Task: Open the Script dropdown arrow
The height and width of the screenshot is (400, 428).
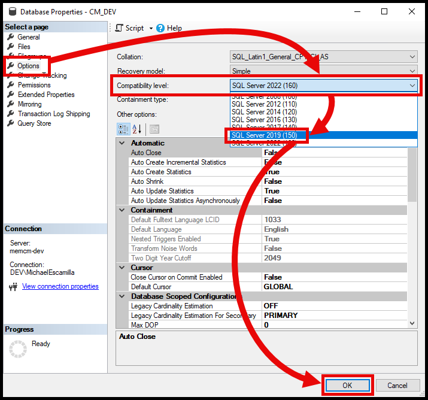Action: coord(151,28)
